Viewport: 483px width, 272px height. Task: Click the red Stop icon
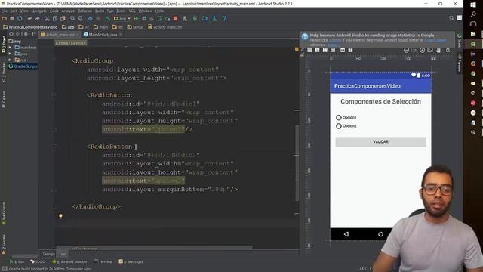tap(176, 18)
